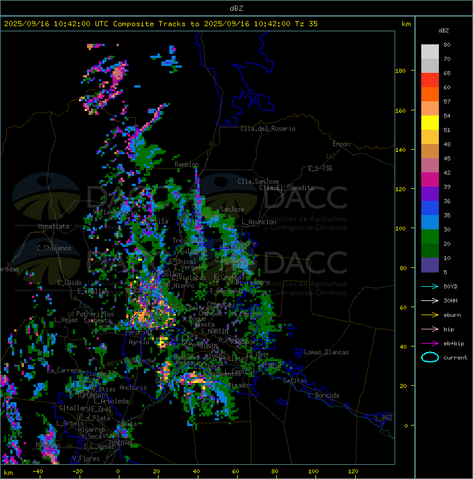Click the Lomas_Blancas map label
473x479 pixels.
pos(326,352)
